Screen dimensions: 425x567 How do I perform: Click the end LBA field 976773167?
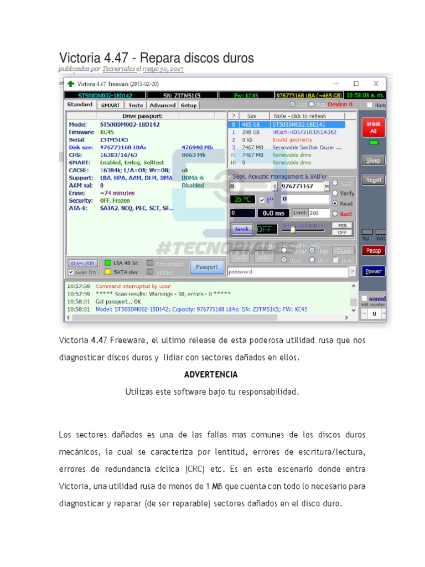point(302,186)
